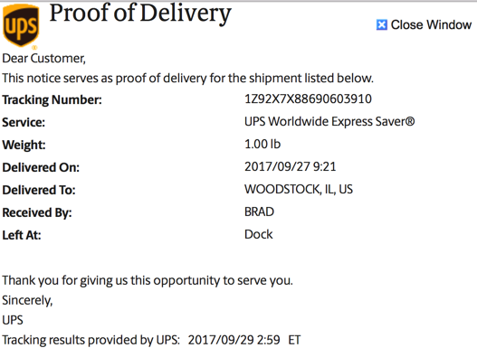Viewport: 477px width, 348px height.
Task: Click tracking results timestamp 2017/09/29 2:59
Action: point(234,340)
